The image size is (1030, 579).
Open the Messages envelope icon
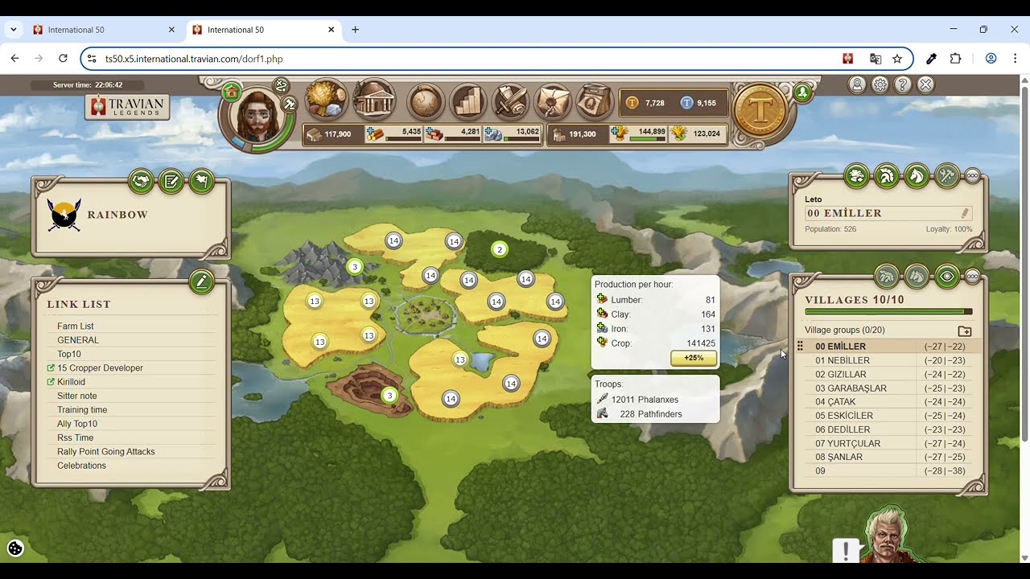coord(552,102)
